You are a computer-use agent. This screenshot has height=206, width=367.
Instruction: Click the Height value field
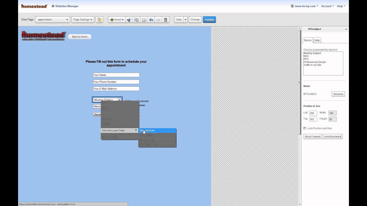[332, 119]
